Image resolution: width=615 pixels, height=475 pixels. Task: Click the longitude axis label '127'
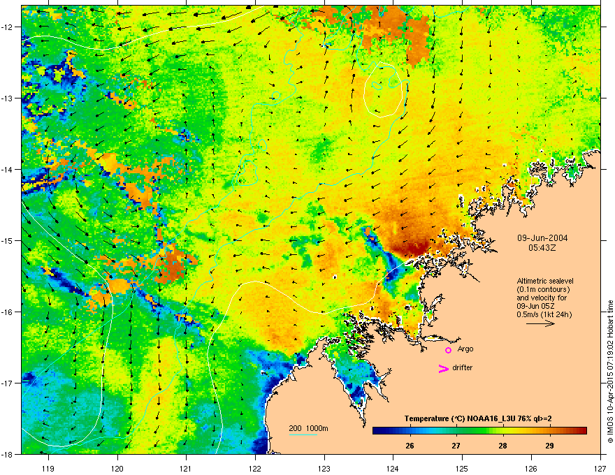(600, 468)
